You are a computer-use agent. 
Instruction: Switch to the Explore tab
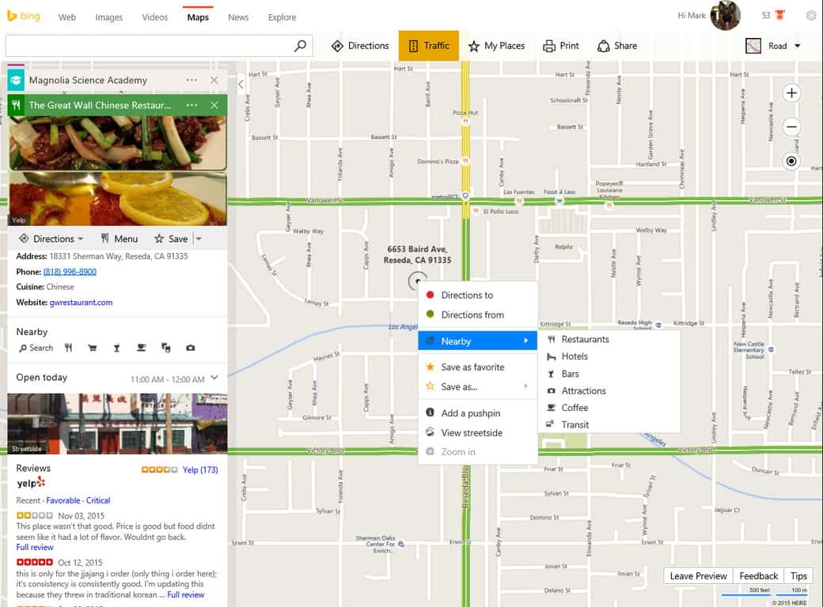point(282,17)
